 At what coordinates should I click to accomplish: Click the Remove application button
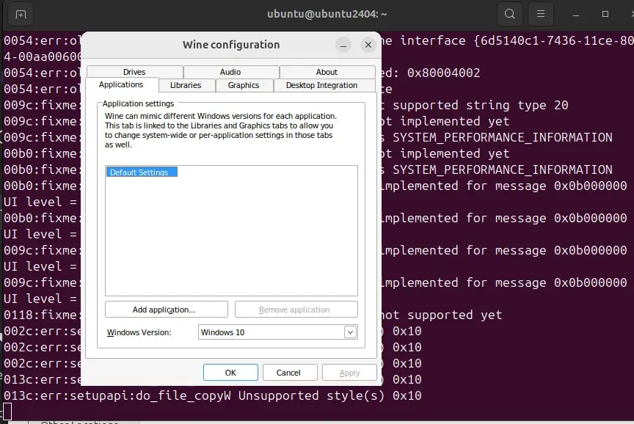click(296, 310)
